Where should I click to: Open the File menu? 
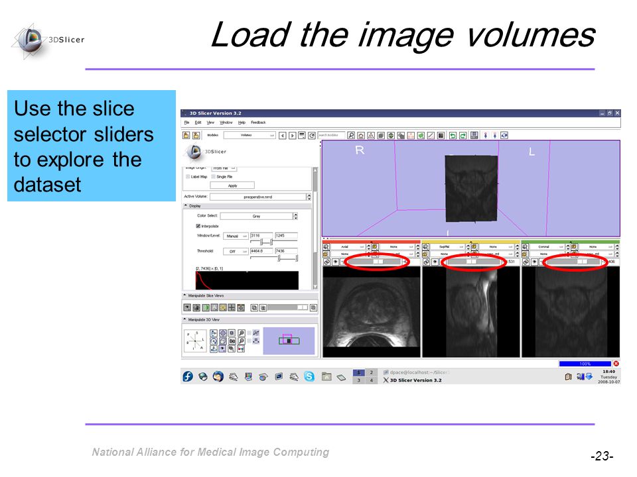(187, 123)
